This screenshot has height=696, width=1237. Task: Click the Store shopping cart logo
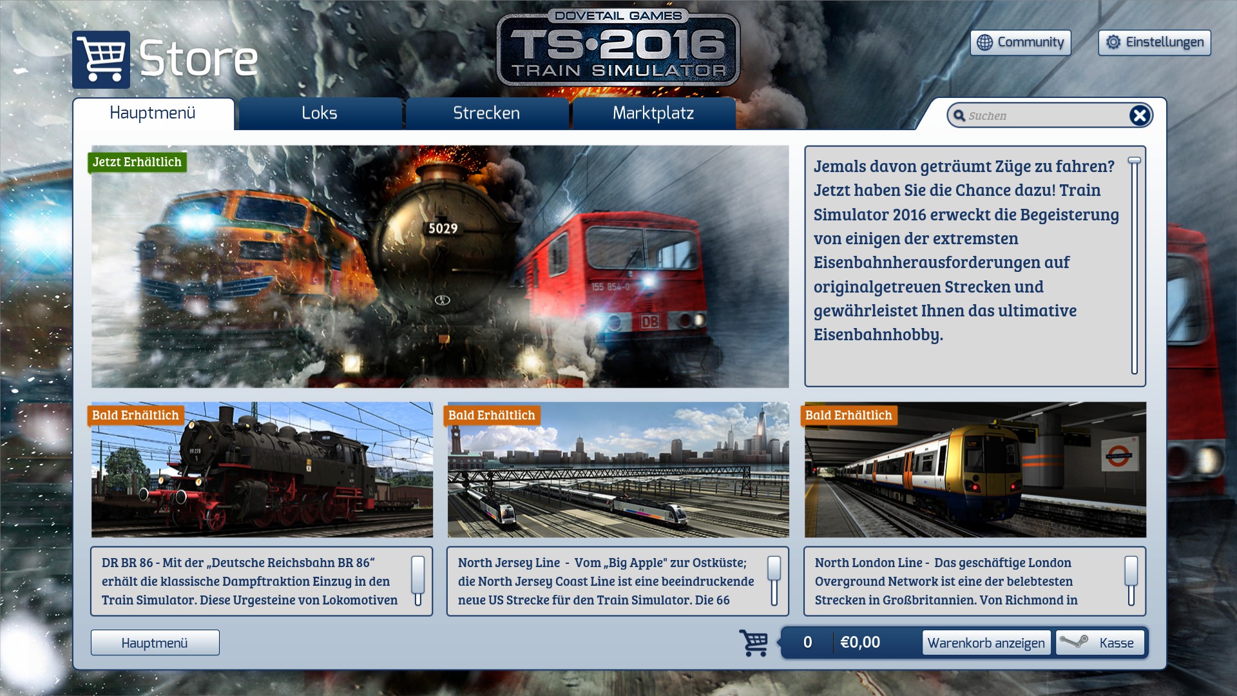(101, 59)
